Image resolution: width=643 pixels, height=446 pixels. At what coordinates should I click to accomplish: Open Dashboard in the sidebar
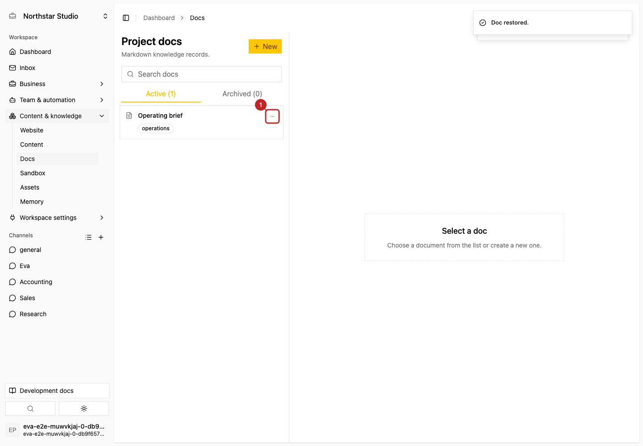[x=57, y=52]
